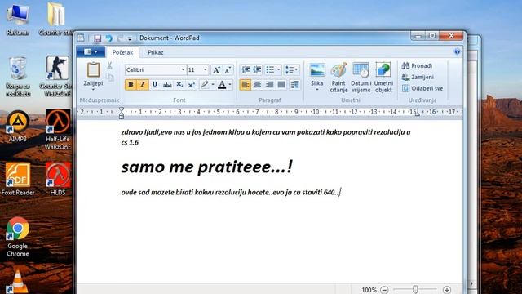Select the Half-Life WaRzOnE desktop icon

(x=58, y=130)
